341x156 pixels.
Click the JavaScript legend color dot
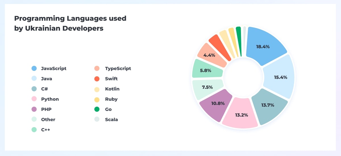click(34, 68)
